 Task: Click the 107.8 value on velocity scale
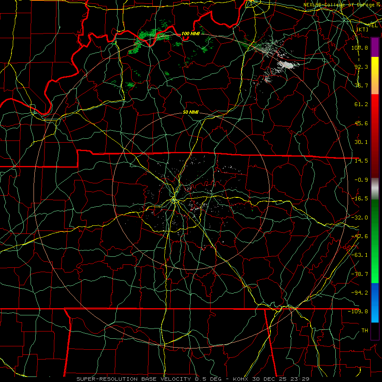click(360, 48)
